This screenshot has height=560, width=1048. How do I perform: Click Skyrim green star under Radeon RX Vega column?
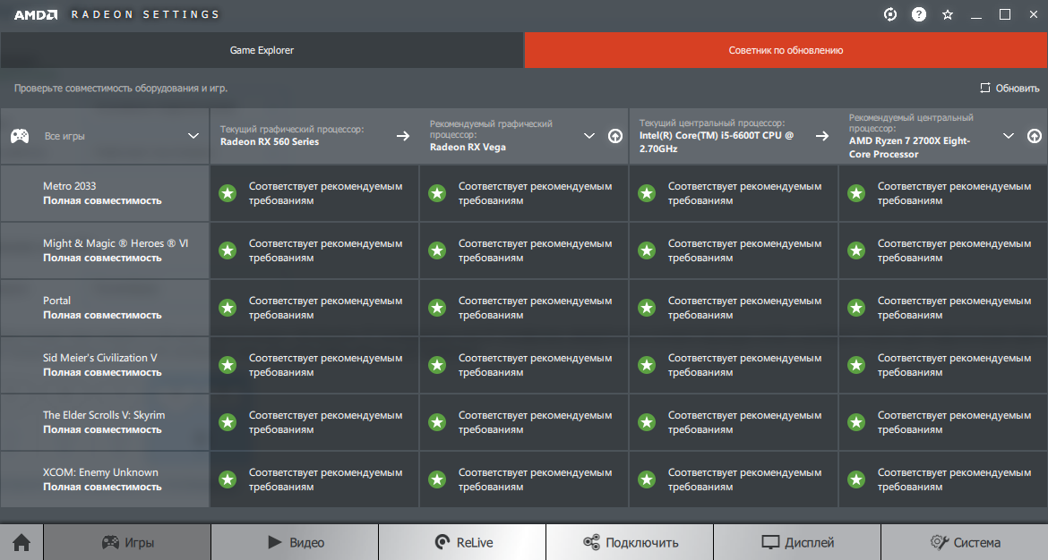click(x=437, y=422)
